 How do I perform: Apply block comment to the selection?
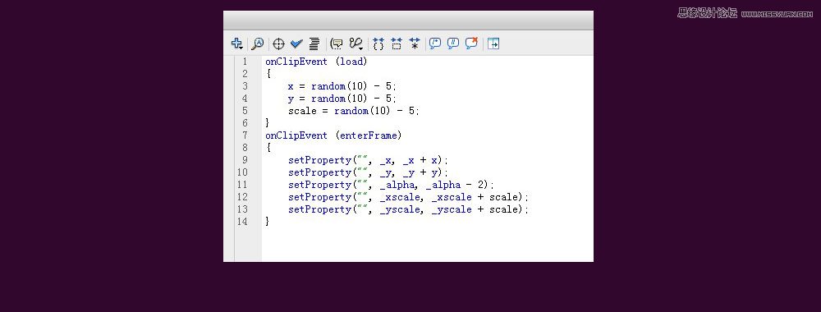point(435,44)
